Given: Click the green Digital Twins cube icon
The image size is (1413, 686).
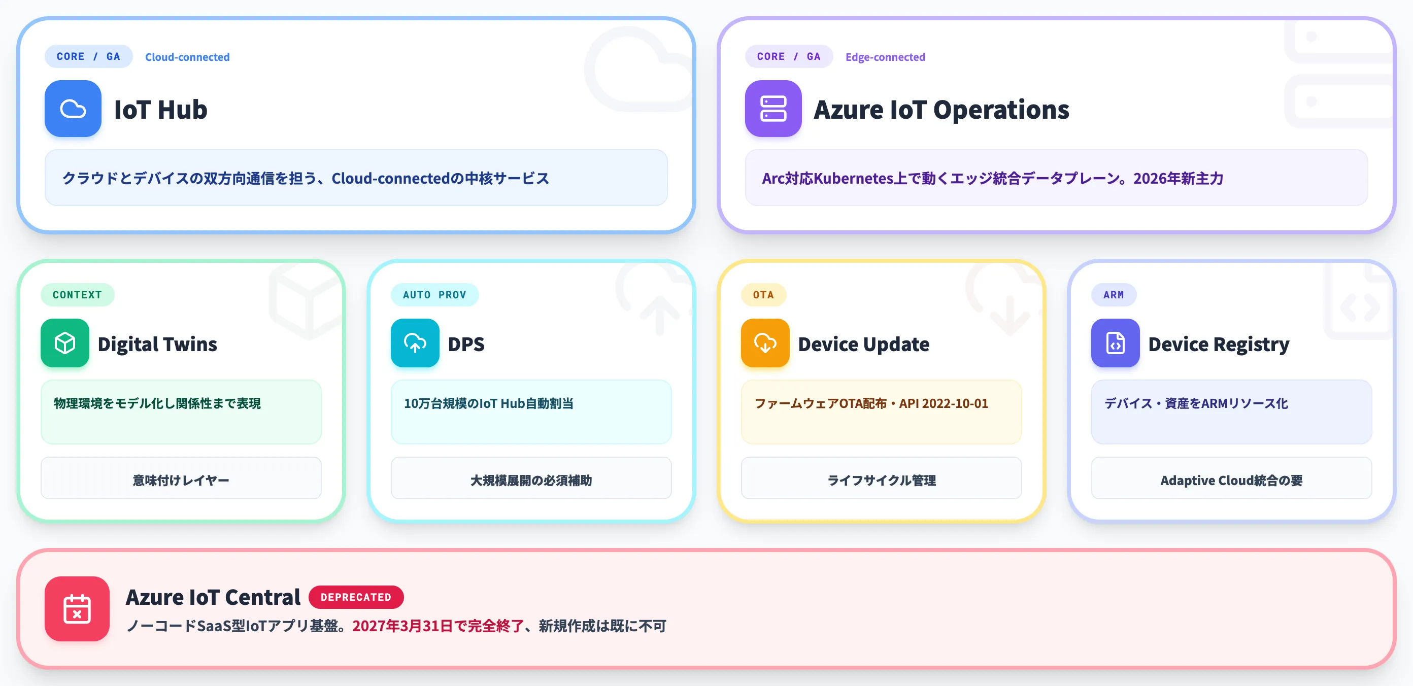Looking at the screenshot, I should coord(65,344).
